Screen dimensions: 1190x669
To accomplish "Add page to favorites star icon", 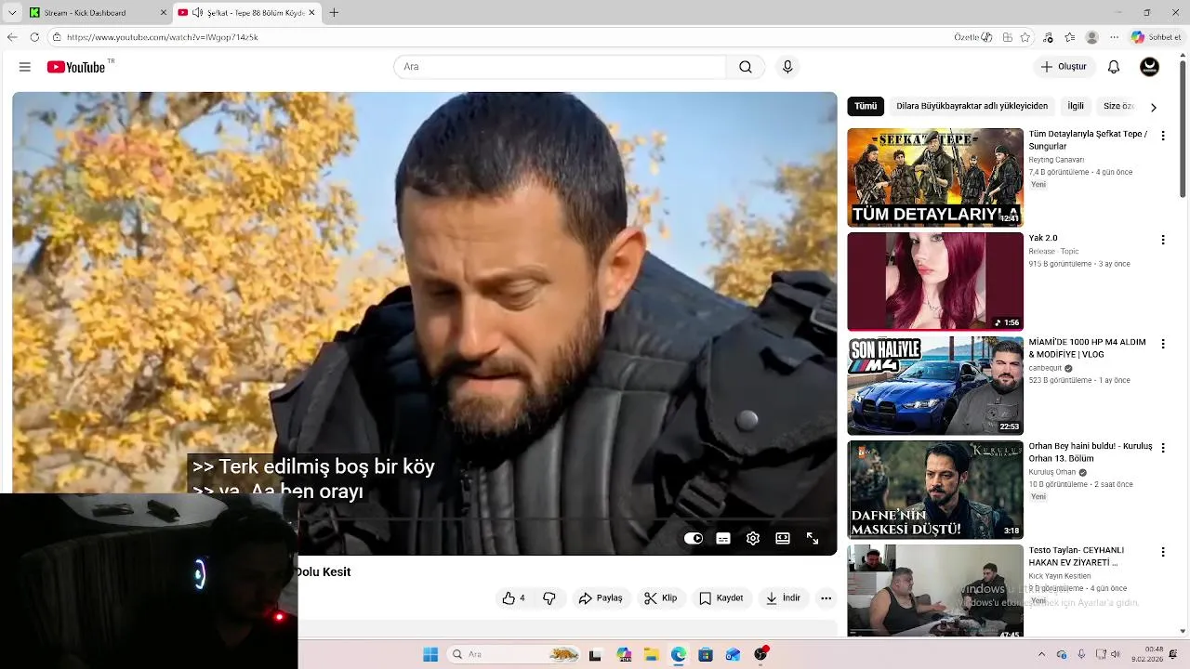I will click(1025, 37).
